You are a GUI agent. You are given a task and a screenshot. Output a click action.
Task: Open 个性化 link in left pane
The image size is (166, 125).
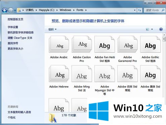tap(11, 117)
